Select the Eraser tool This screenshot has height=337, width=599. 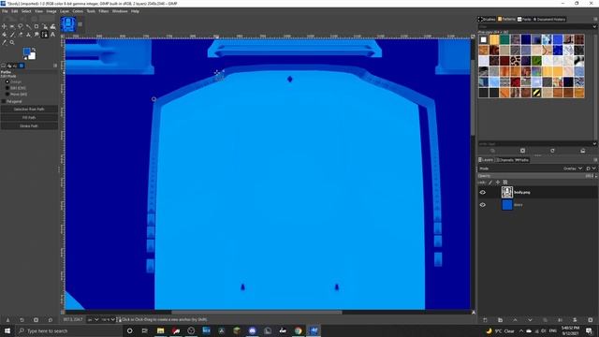(x=21, y=35)
